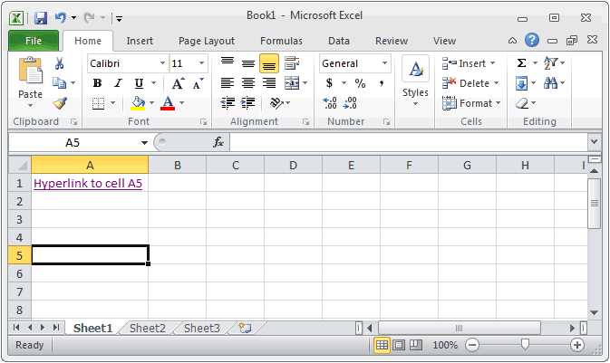Open the Insert cells dropdown arrow
This screenshot has height=363, width=610.
492,63
